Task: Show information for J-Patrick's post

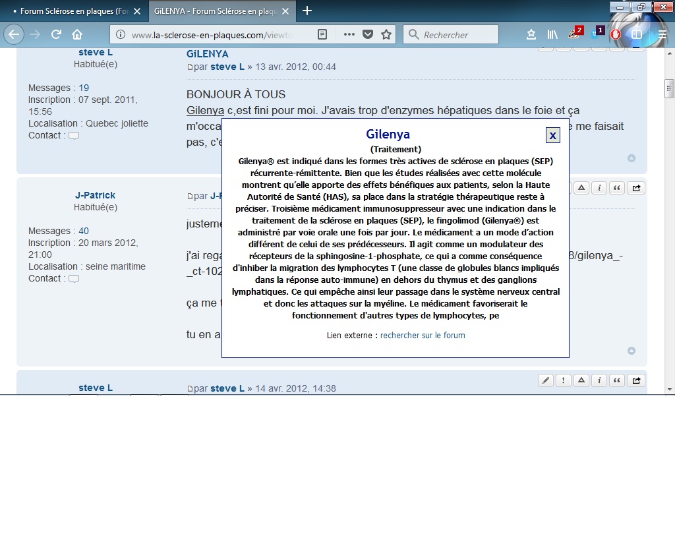Action: [599, 188]
